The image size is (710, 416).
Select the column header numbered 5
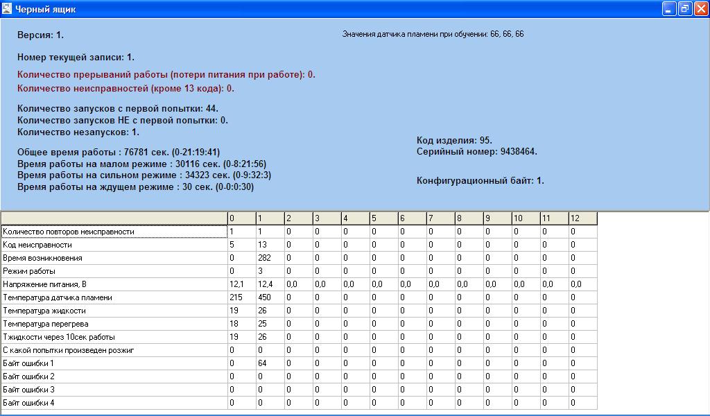pyautogui.click(x=384, y=218)
